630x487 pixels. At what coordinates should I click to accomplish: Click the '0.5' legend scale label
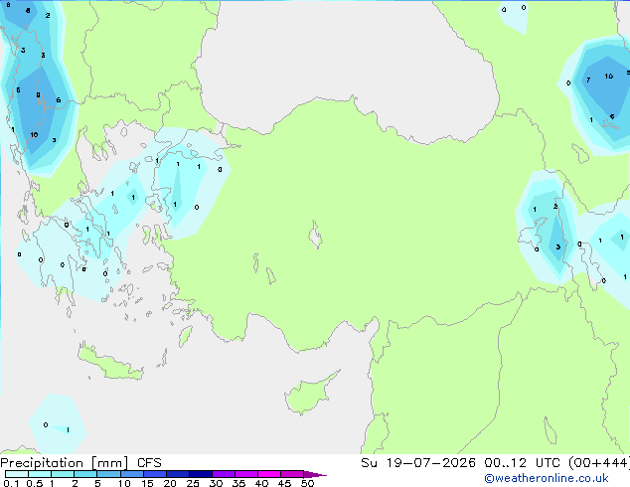pos(35,483)
